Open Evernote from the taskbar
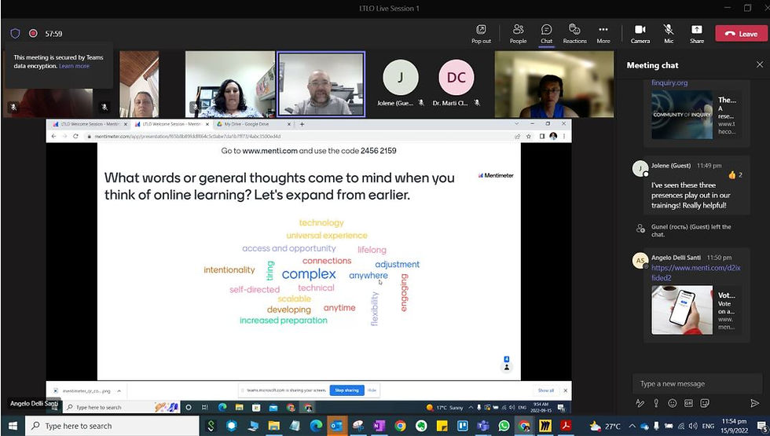 pos(421,426)
